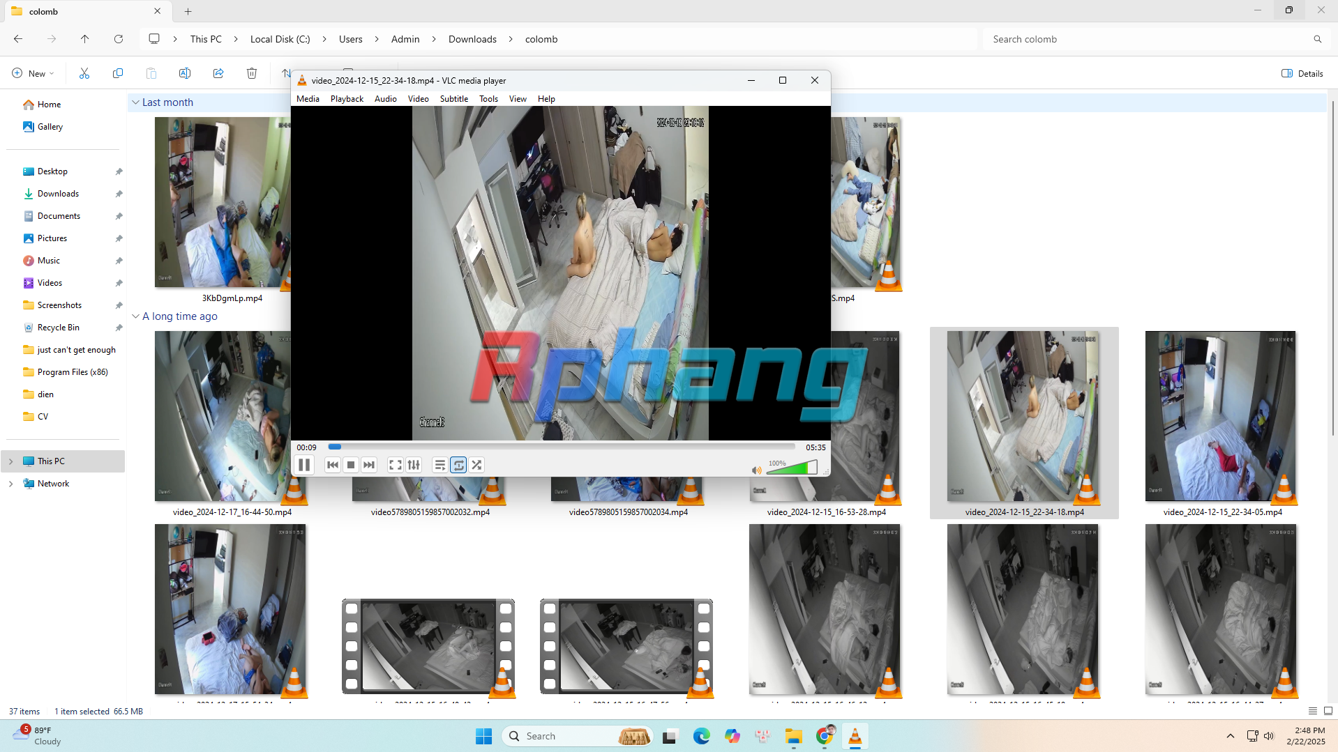Open the Subtitle menu in VLC

453,99
